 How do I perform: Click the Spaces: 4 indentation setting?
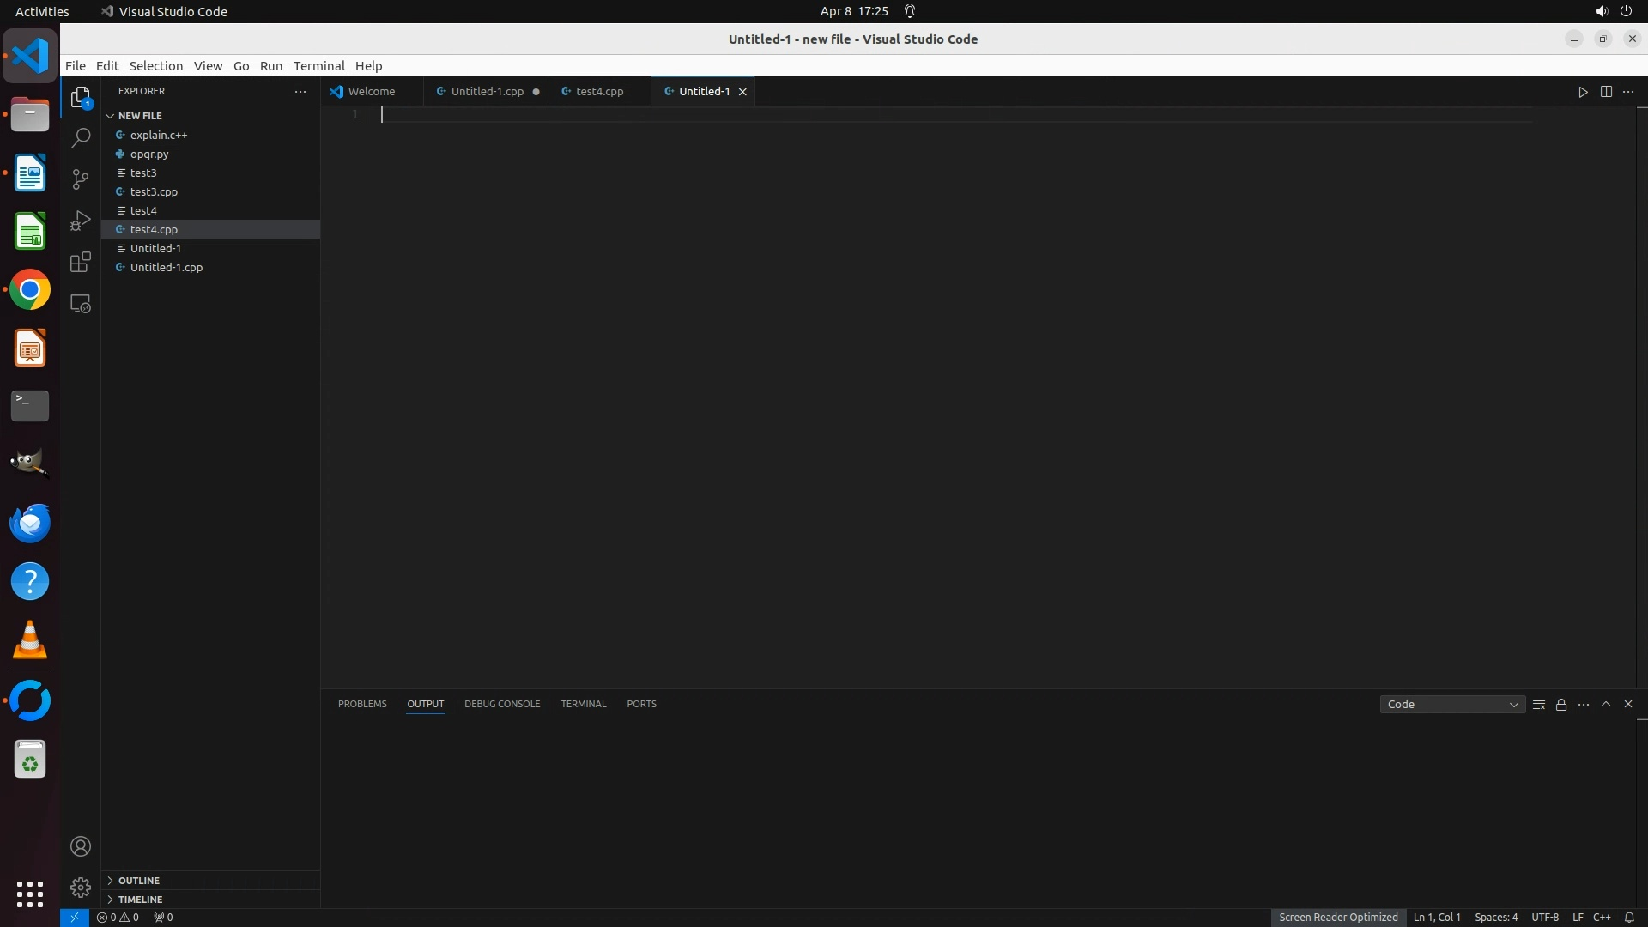click(1495, 917)
